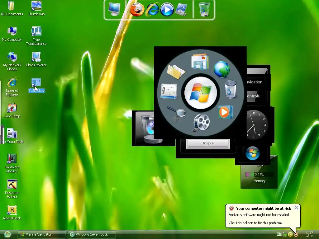Click the Start orb on the taskbar

7,234
